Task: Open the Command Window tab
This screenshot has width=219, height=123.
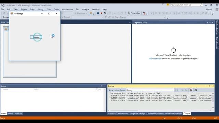Action: point(155,114)
